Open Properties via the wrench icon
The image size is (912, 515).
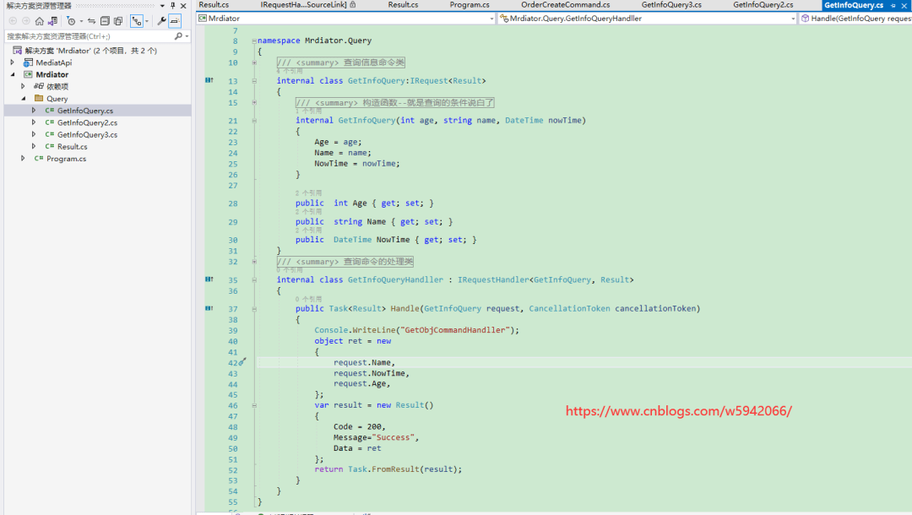[162, 20]
